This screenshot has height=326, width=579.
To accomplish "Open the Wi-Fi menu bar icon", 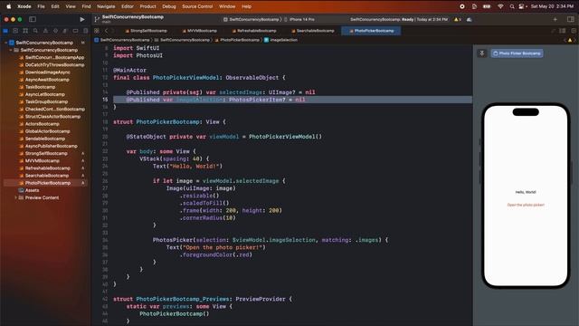I will pos(500,6).
